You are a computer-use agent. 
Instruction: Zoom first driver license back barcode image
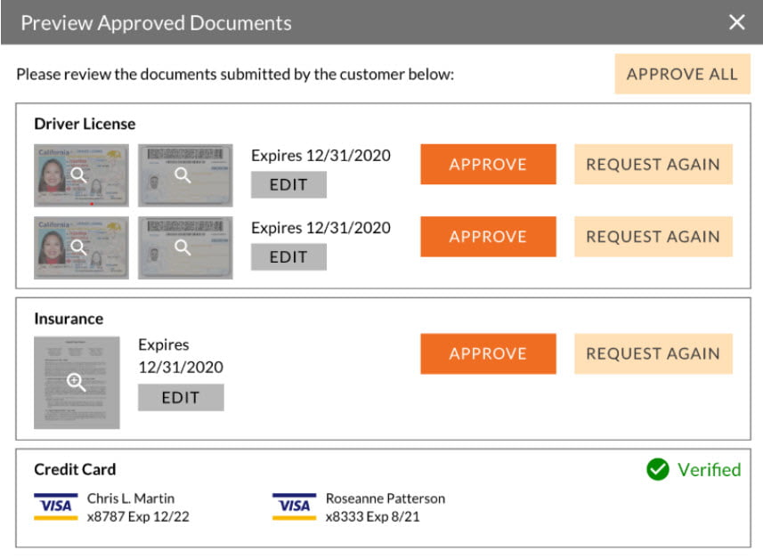click(x=185, y=175)
